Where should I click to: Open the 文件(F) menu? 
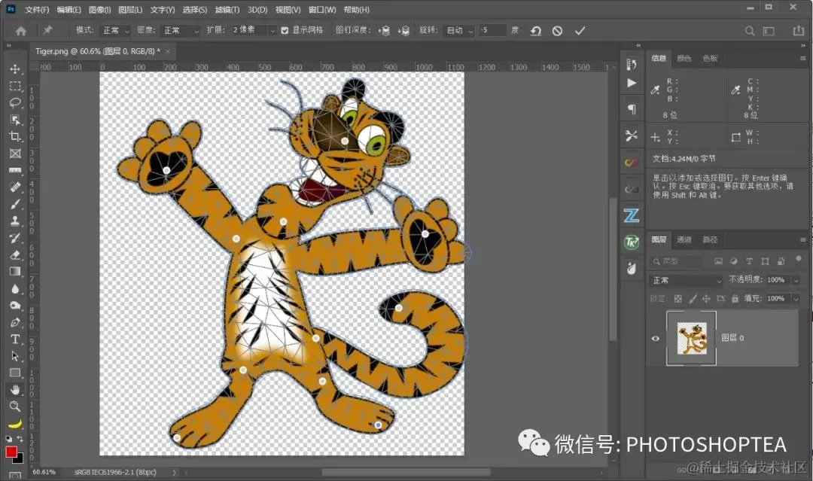[x=37, y=10]
